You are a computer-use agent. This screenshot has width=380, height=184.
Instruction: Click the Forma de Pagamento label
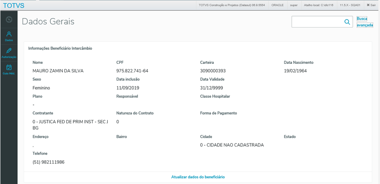[x=218, y=113]
